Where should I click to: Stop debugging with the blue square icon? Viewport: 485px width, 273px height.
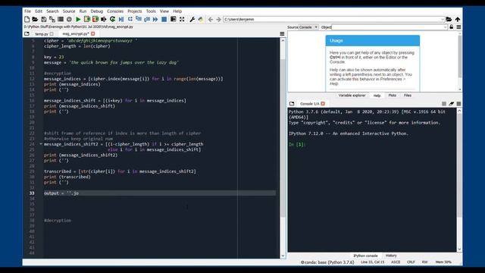(164, 19)
